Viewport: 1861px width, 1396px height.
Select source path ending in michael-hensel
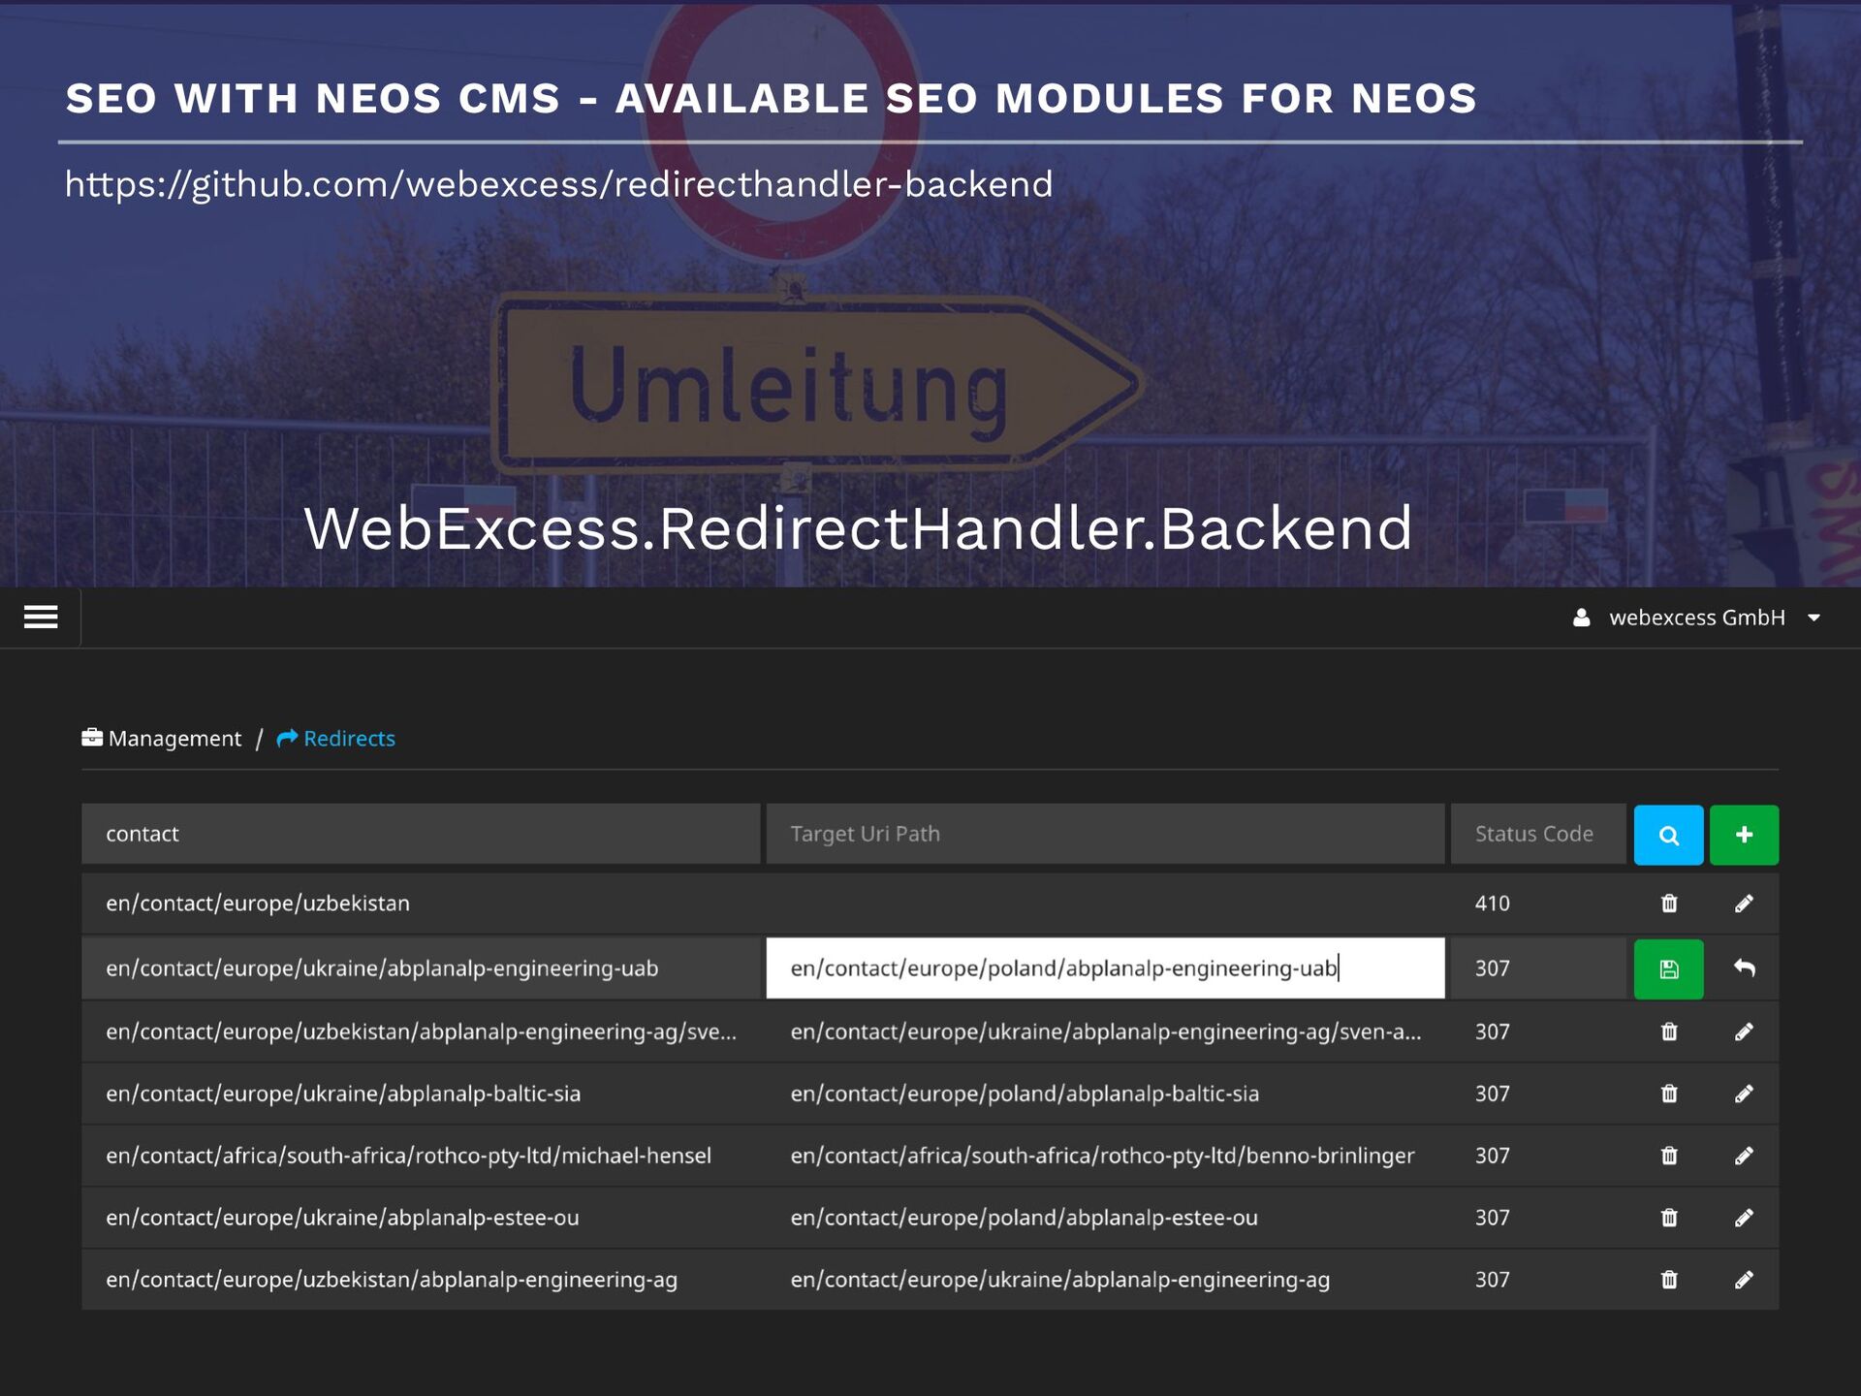click(408, 1156)
